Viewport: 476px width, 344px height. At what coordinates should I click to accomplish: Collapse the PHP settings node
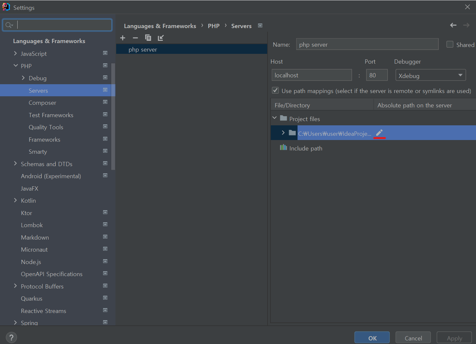tap(15, 66)
